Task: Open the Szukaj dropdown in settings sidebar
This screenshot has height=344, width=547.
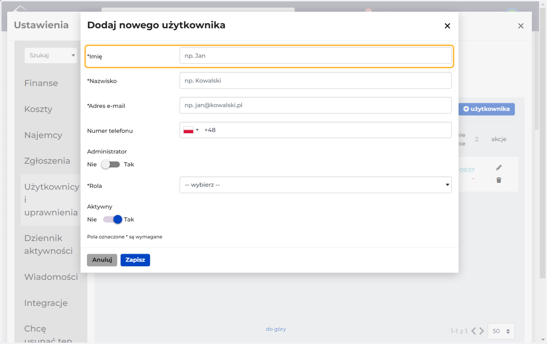Action: point(51,56)
